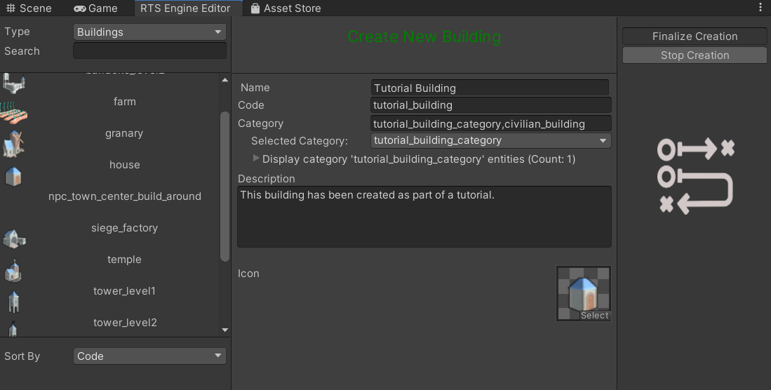Switch to the Scene tab
The height and width of the screenshot is (390, 771).
coord(29,8)
